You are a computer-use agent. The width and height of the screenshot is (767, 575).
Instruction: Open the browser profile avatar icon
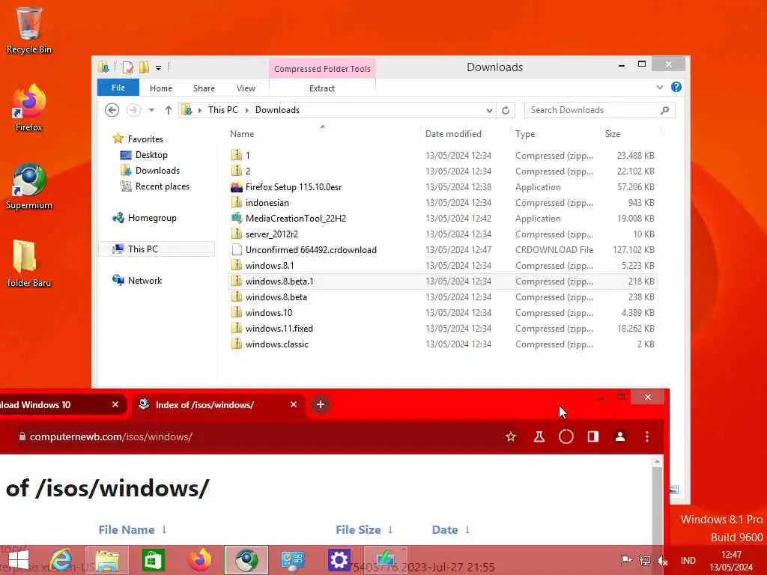point(619,436)
